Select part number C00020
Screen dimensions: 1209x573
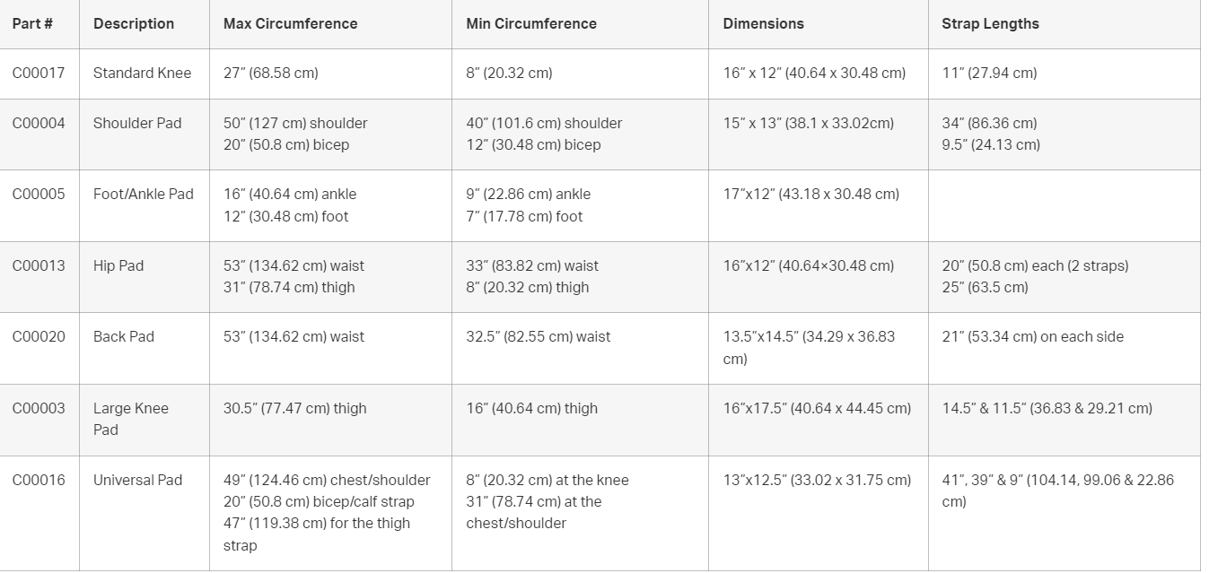pos(39,336)
